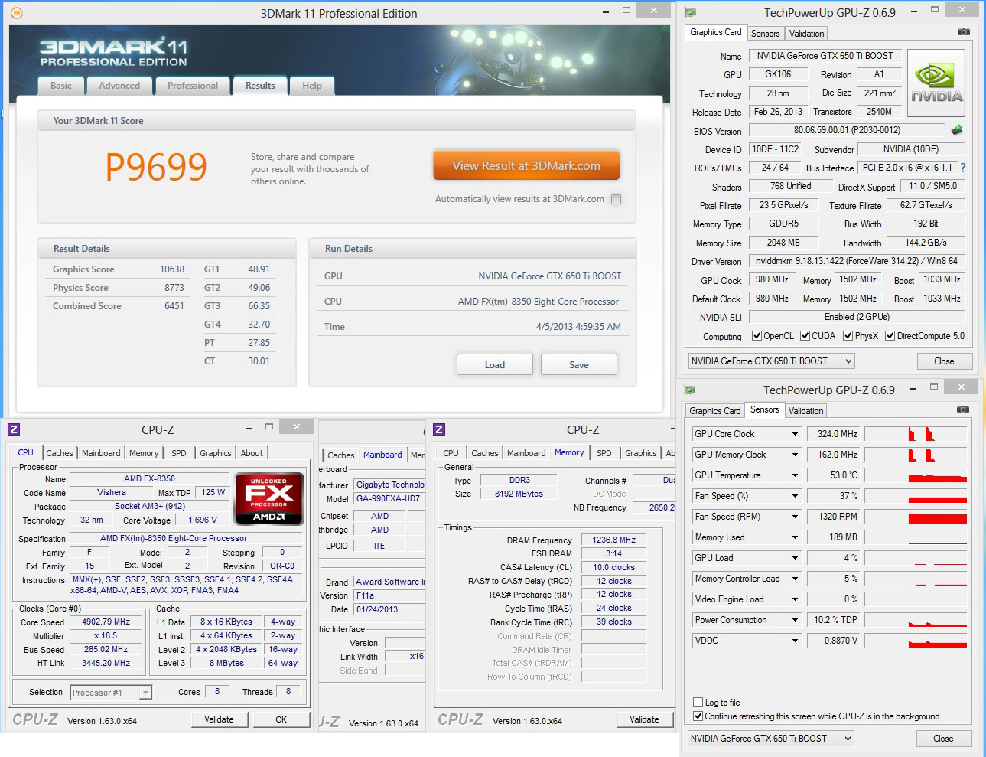Open the 3DMark 11 orange menu icon
986x757 pixels.
pyautogui.click(x=17, y=13)
